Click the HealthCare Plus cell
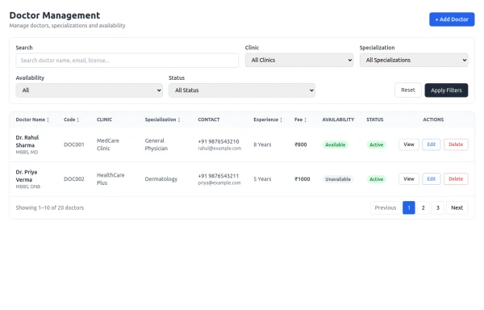This screenshot has width=484, height=310. point(111,178)
